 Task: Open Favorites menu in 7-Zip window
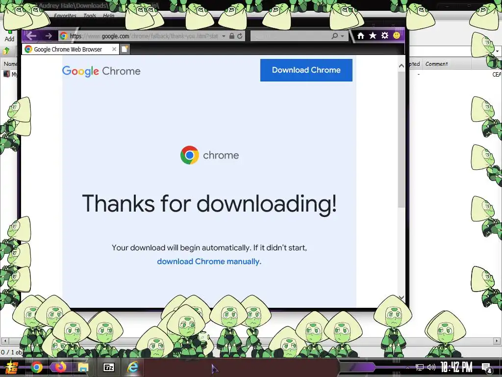65,16
